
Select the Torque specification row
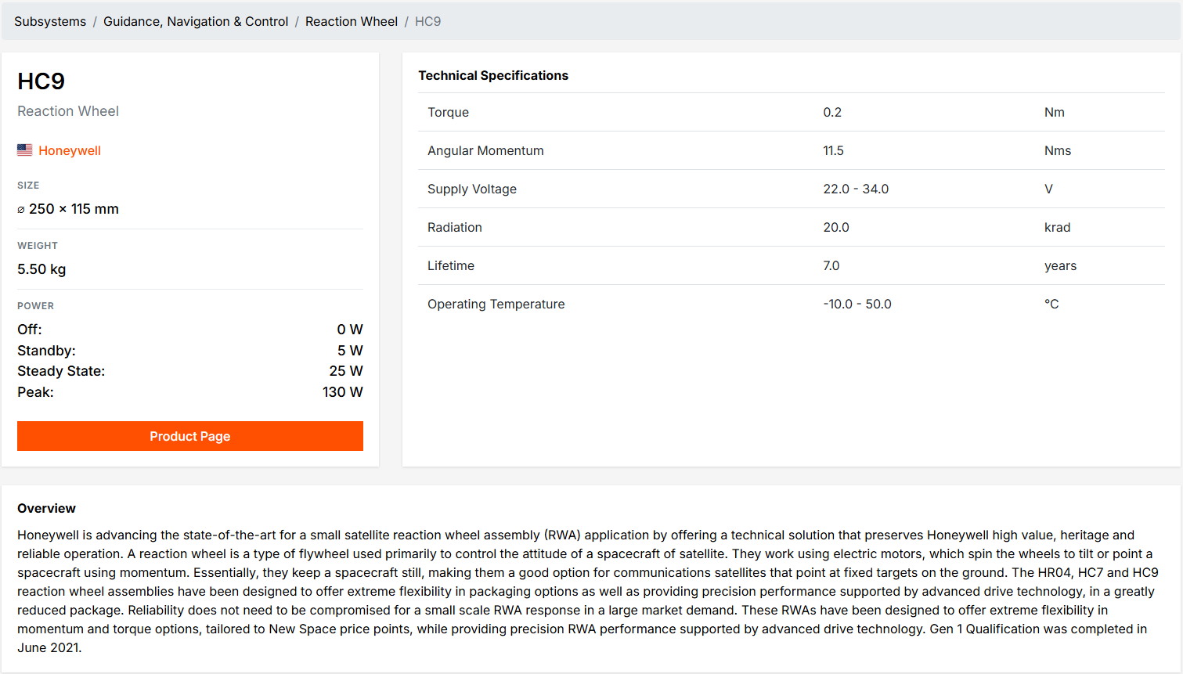pos(448,112)
